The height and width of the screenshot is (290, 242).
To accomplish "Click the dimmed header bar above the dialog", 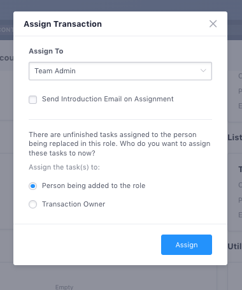I will click(121, 6).
